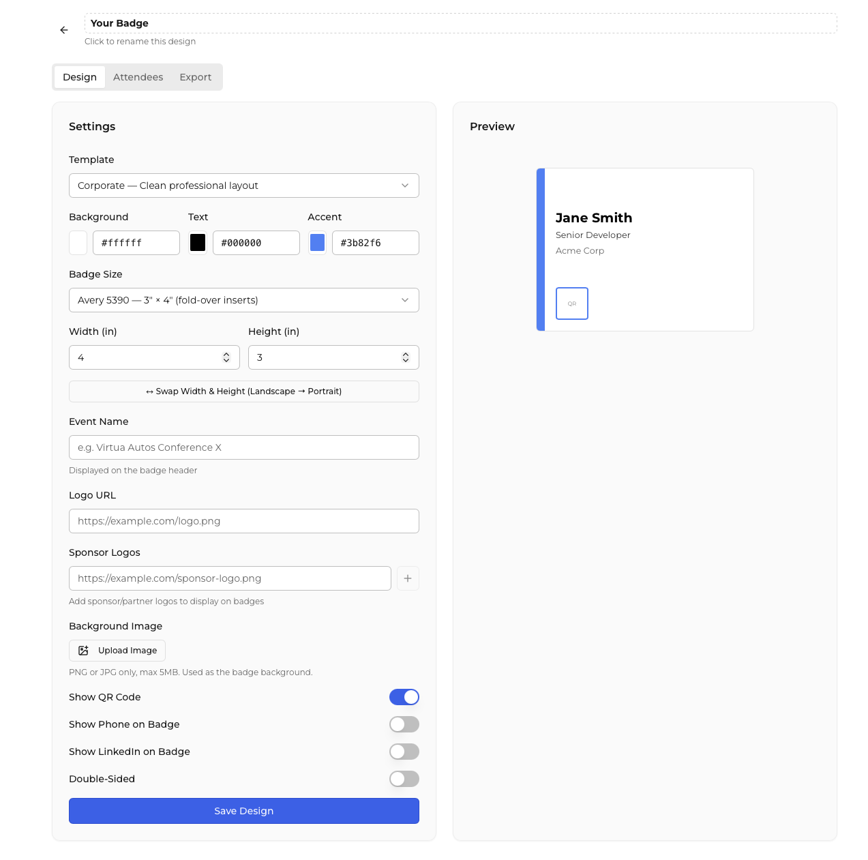868x860 pixels.
Task: Click the Upload Image button
Action: click(117, 651)
